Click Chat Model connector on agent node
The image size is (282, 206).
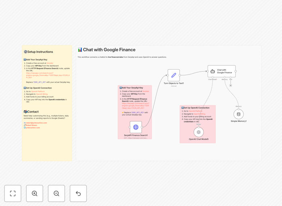click(x=212, y=77)
